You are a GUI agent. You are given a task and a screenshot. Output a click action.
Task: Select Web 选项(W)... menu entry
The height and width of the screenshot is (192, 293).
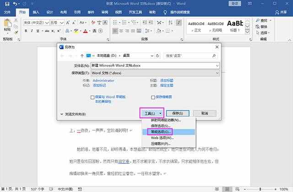[x=169, y=138]
